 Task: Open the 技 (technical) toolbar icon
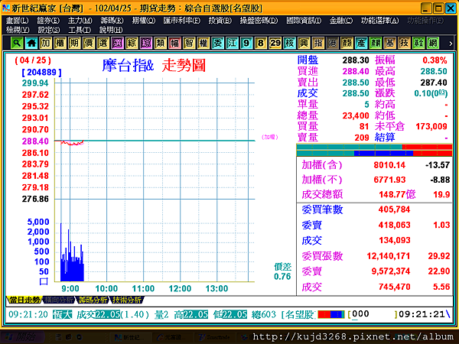point(404,44)
